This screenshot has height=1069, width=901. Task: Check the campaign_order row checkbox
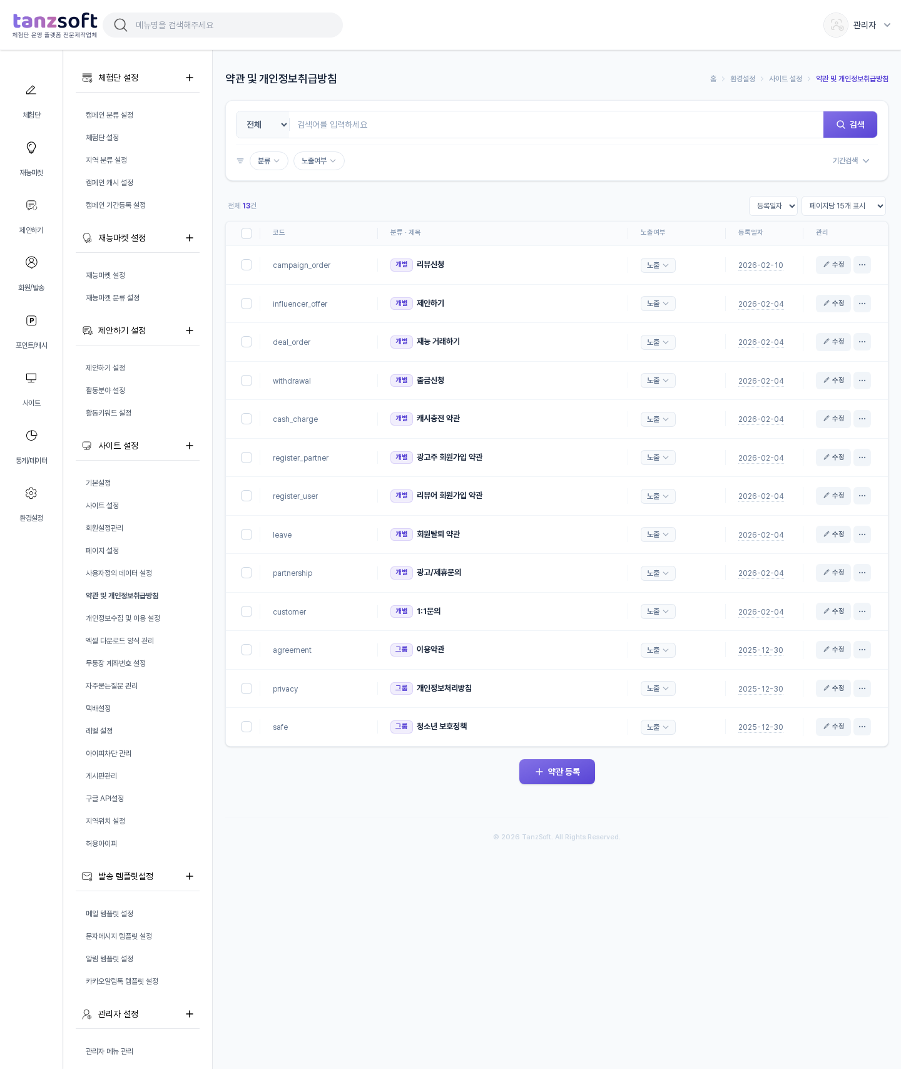pyautogui.click(x=247, y=265)
